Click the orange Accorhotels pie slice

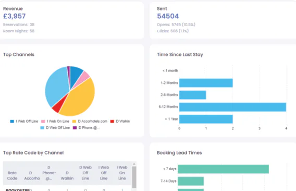[x=80, y=98]
